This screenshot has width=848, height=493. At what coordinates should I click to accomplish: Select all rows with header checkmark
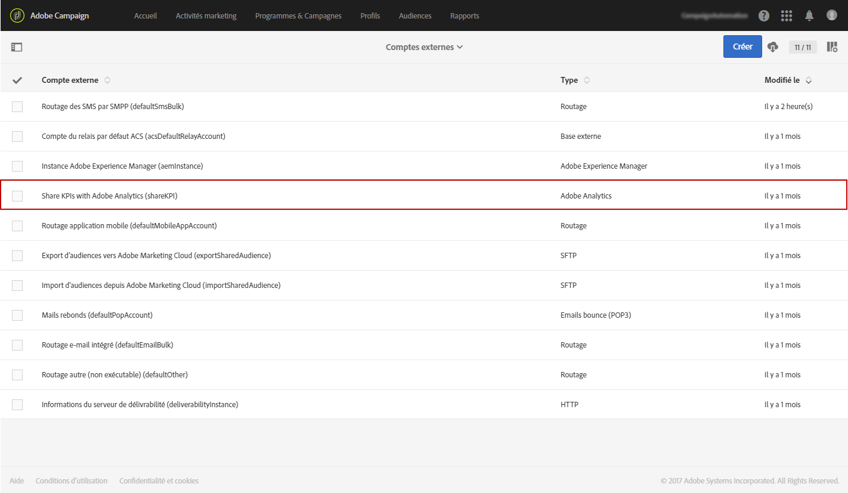[17, 80]
